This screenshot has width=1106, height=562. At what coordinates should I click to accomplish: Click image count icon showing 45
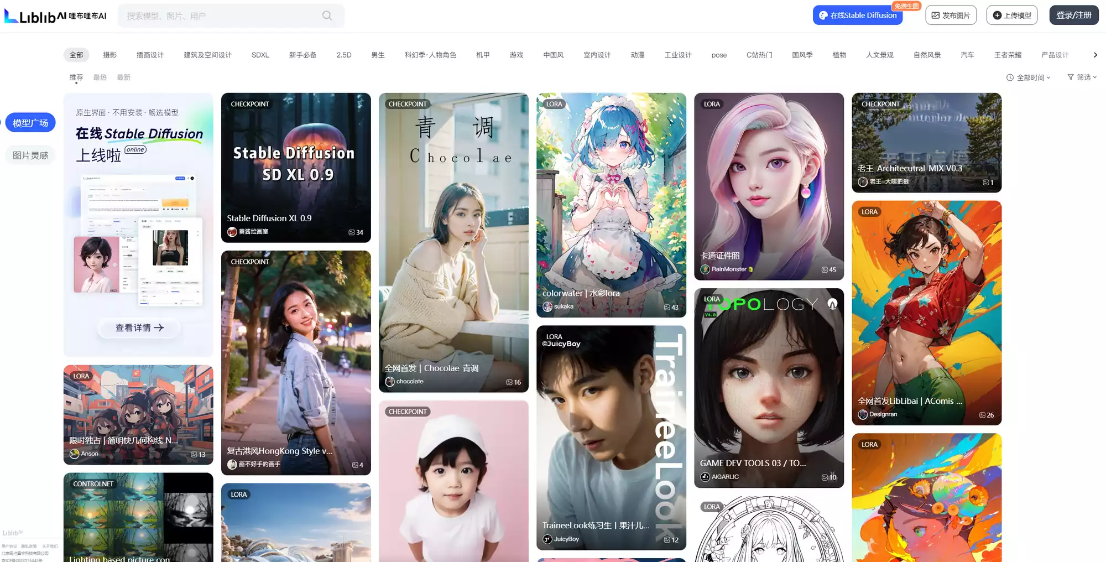tap(825, 270)
